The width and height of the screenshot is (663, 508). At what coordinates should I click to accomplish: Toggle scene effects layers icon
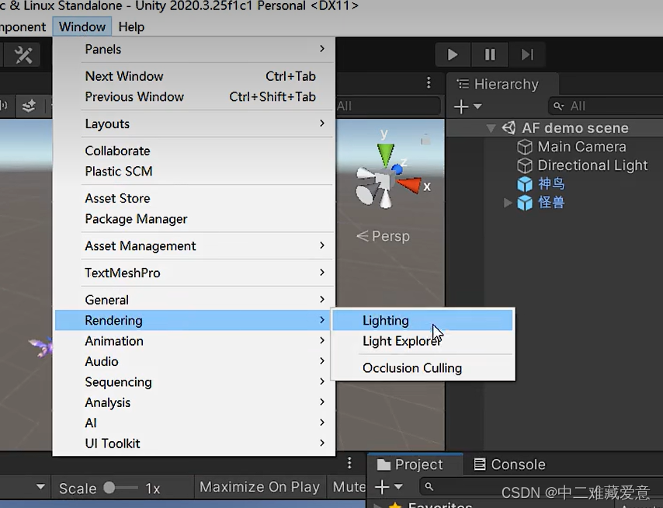point(28,106)
